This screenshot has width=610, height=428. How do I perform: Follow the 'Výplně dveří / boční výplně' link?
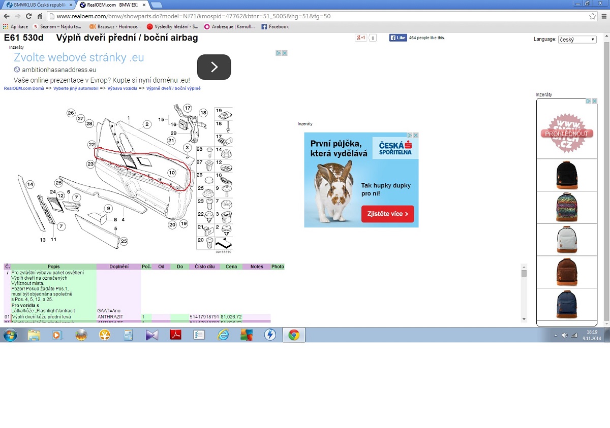coord(173,88)
